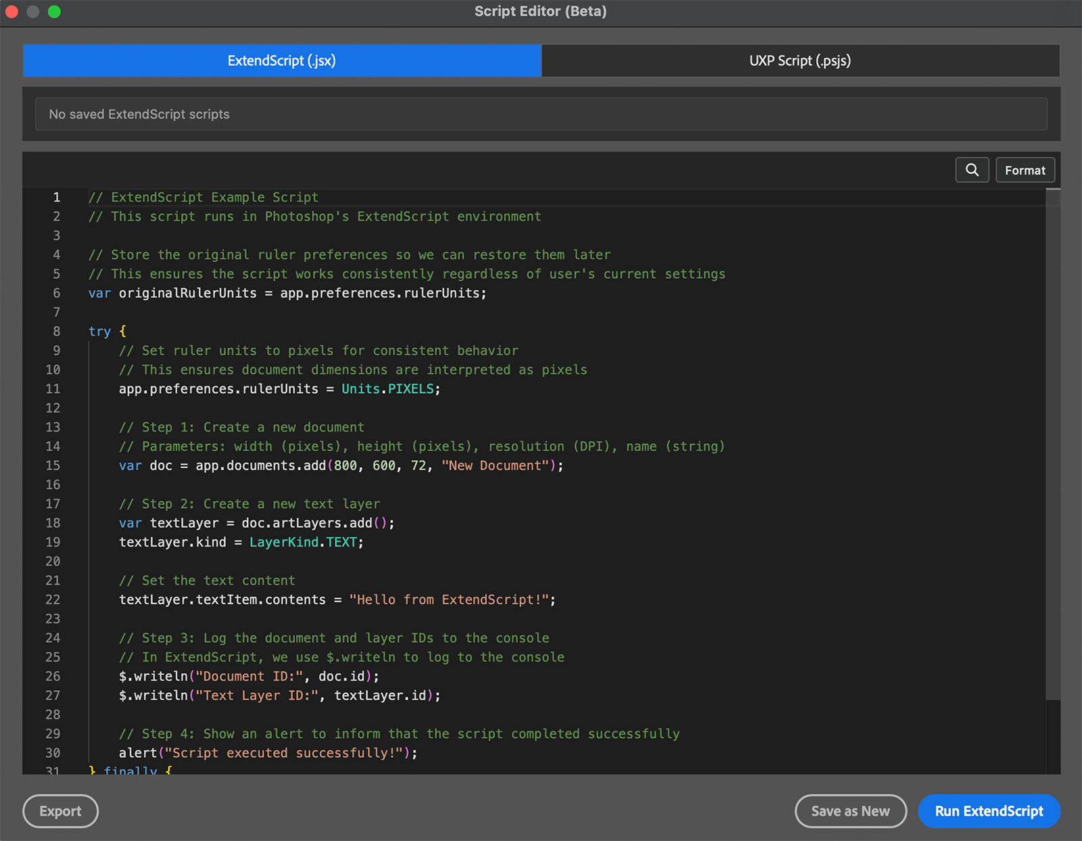Click line number 8 in the gutter
1082x841 pixels.
click(56, 331)
